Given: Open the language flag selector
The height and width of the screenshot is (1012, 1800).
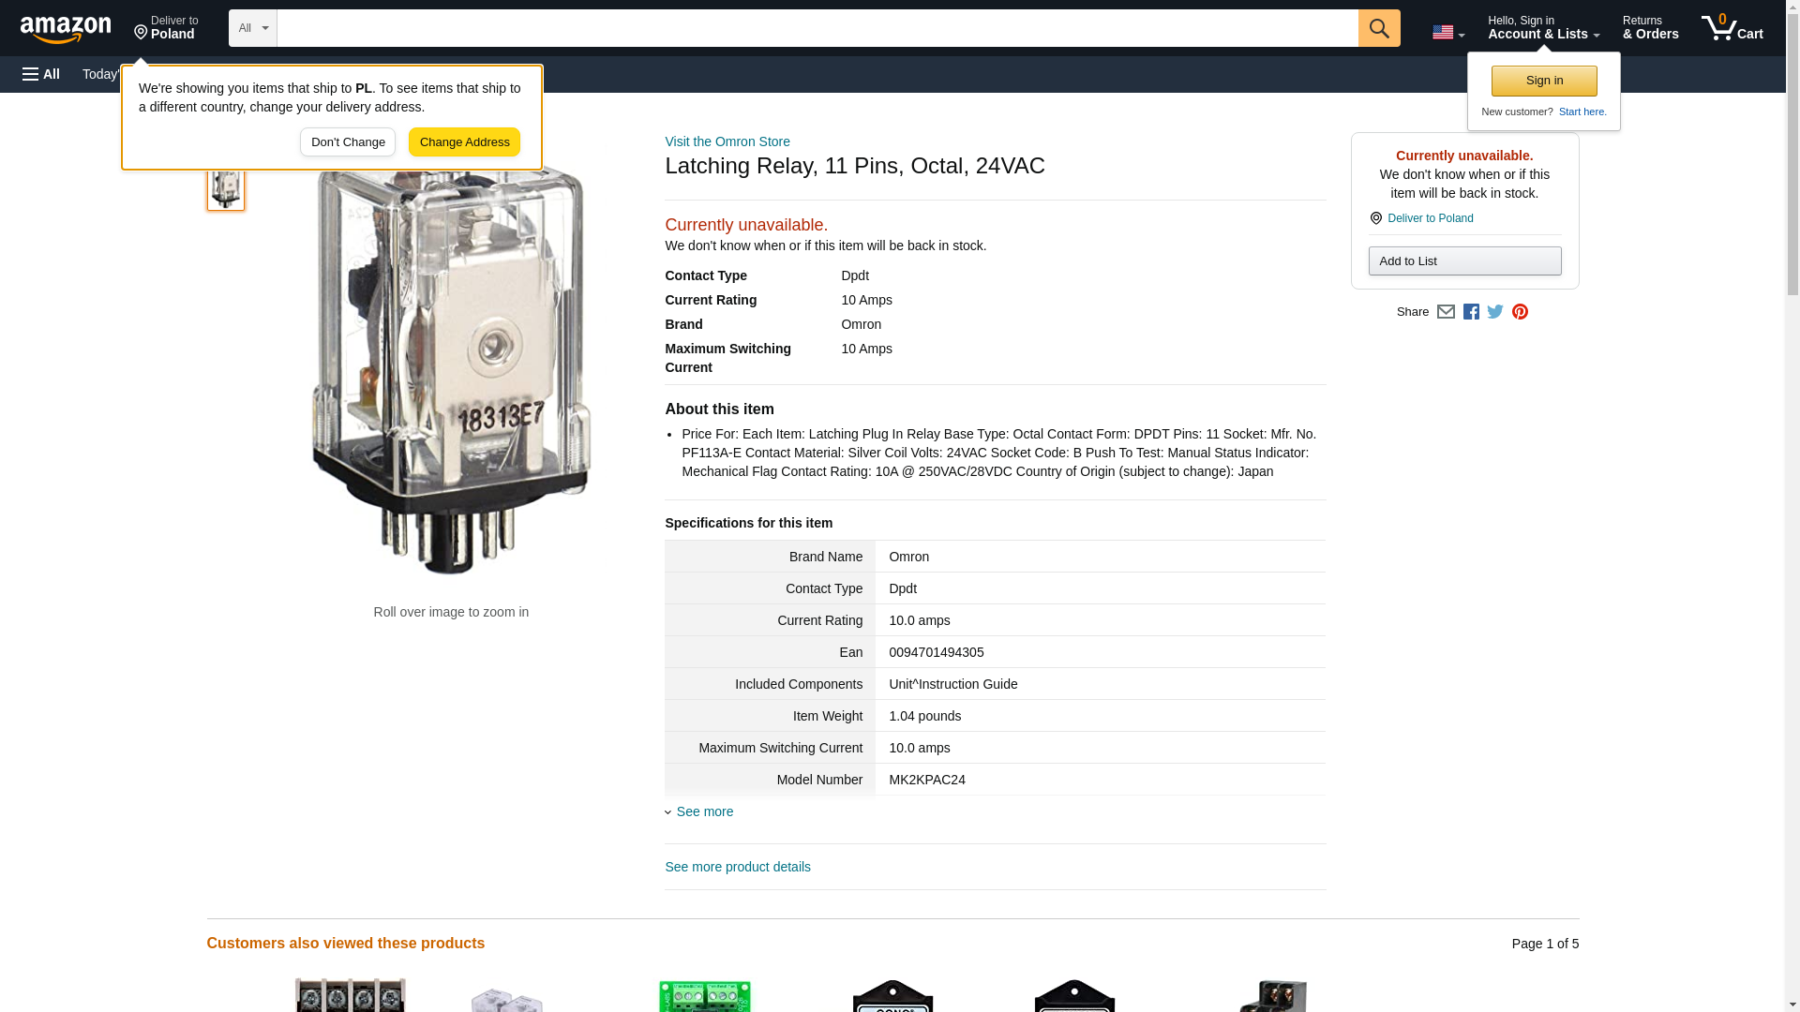Looking at the screenshot, I should pos(1448,32).
